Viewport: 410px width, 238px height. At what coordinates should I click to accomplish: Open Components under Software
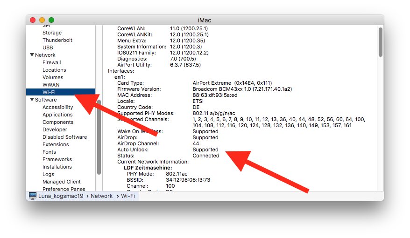click(58, 122)
